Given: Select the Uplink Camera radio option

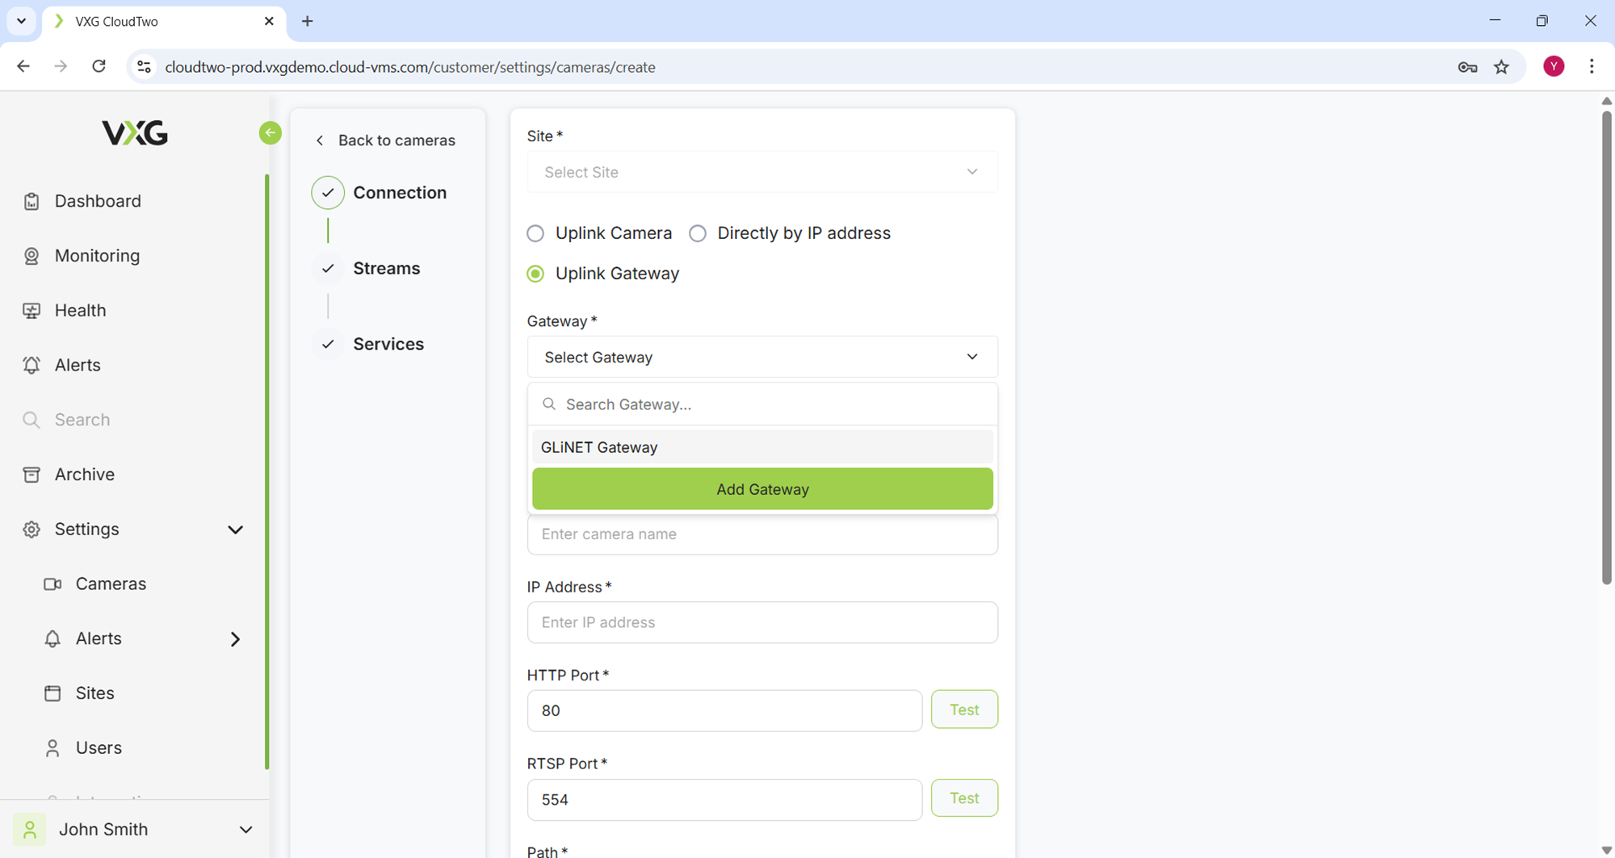Looking at the screenshot, I should click(535, 233).
